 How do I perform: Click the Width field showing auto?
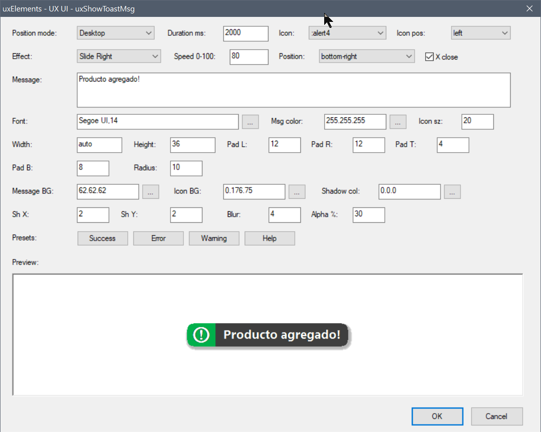pos(99,145)
